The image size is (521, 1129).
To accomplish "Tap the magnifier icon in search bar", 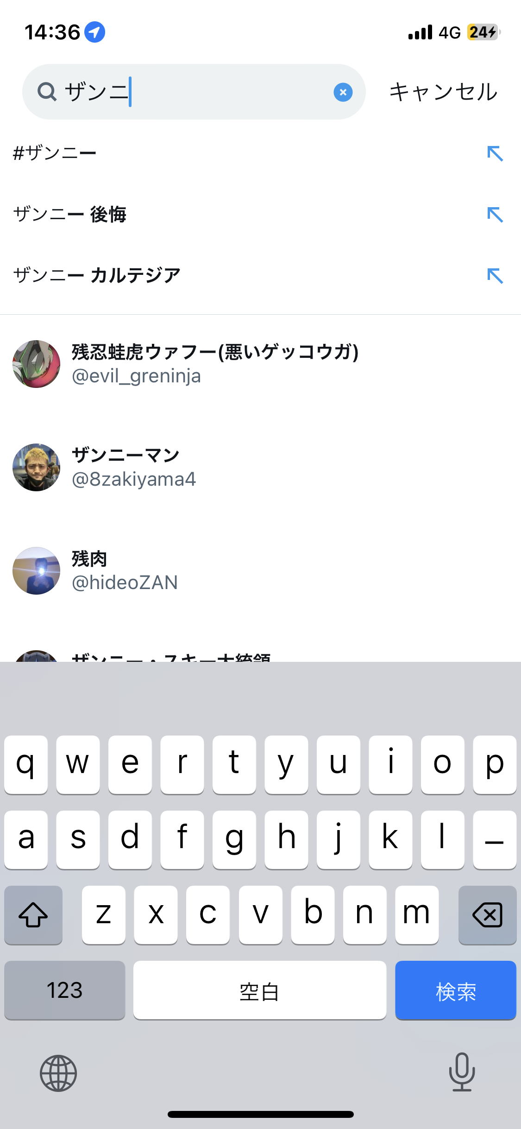I will [47, 92].
